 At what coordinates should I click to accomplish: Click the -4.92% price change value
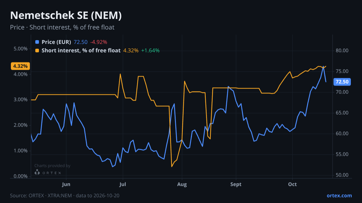[99, 42]
